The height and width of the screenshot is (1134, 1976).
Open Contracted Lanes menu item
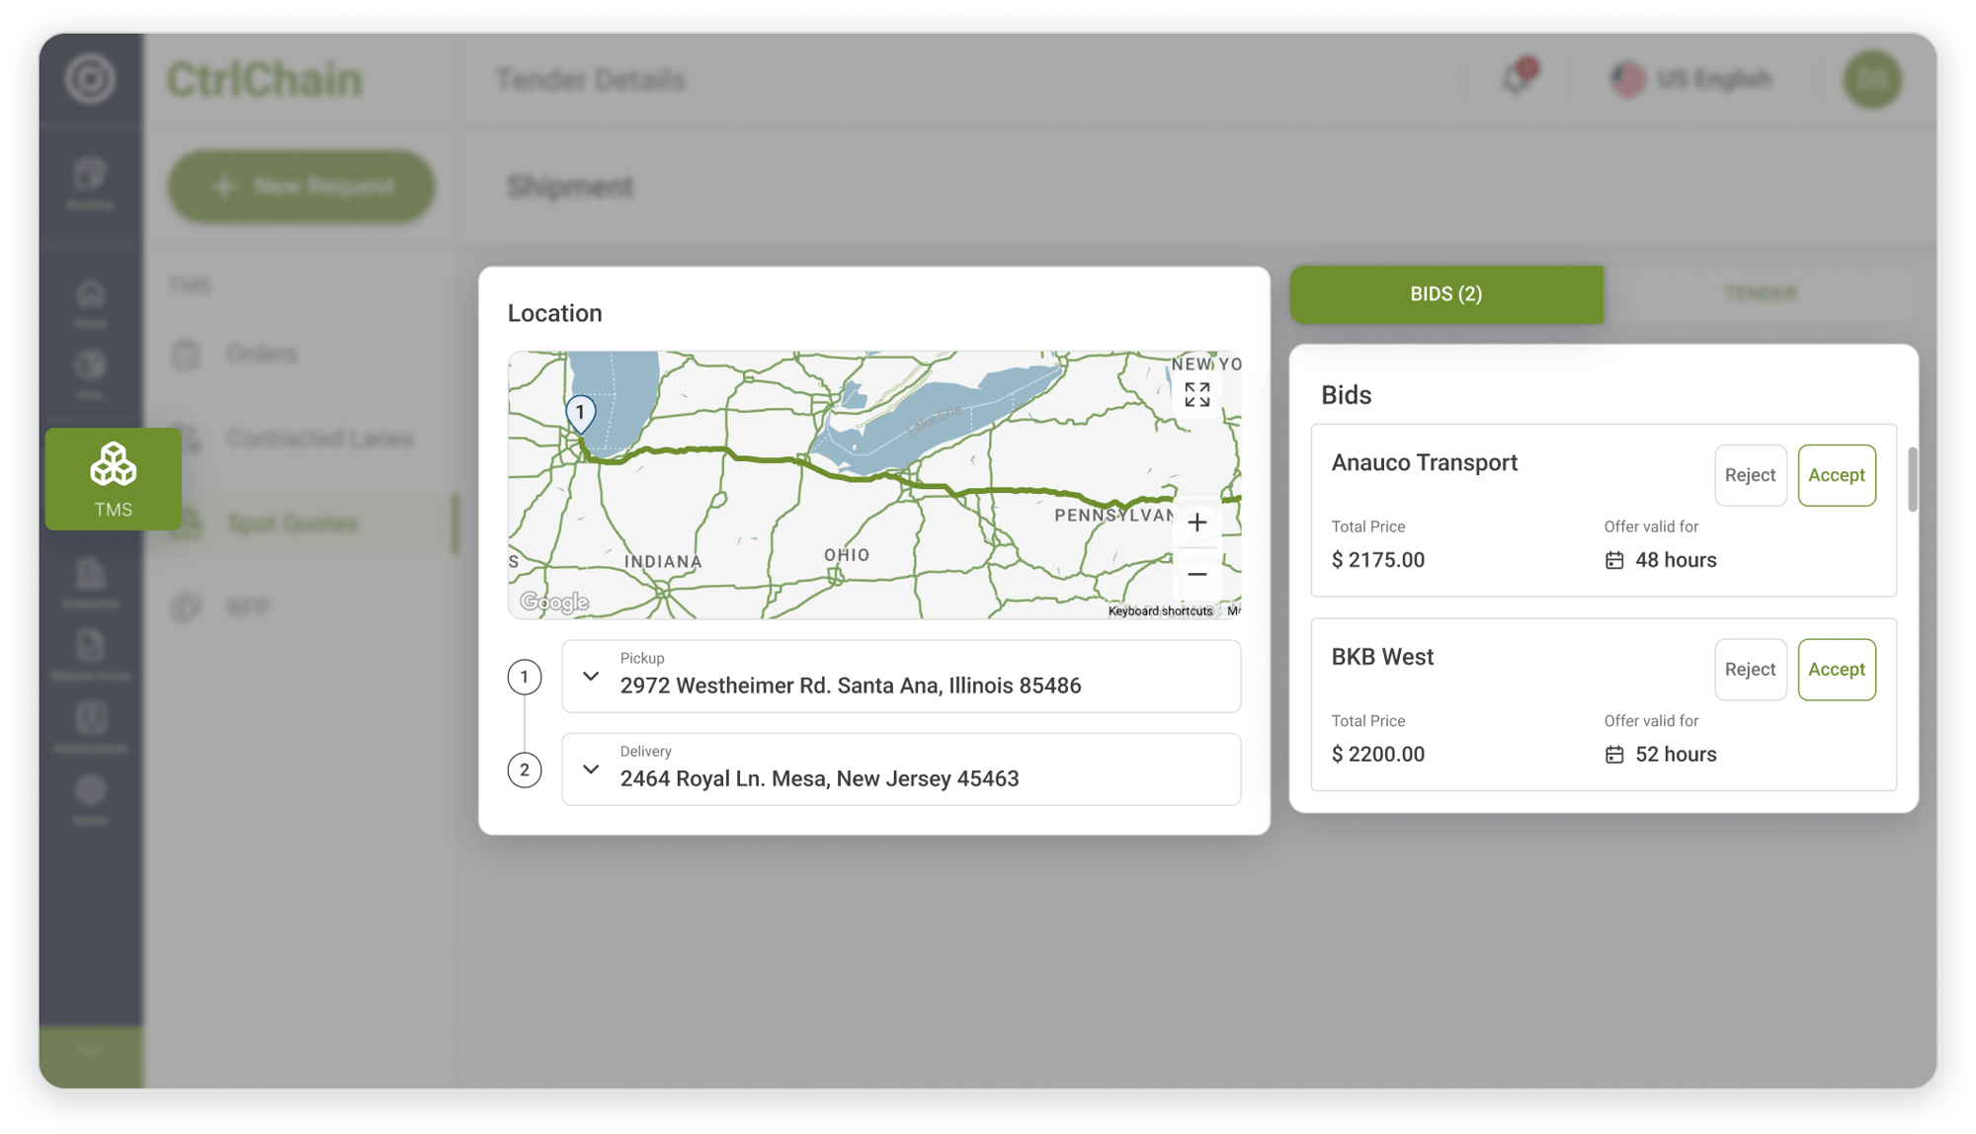click(x=319, y=439)
